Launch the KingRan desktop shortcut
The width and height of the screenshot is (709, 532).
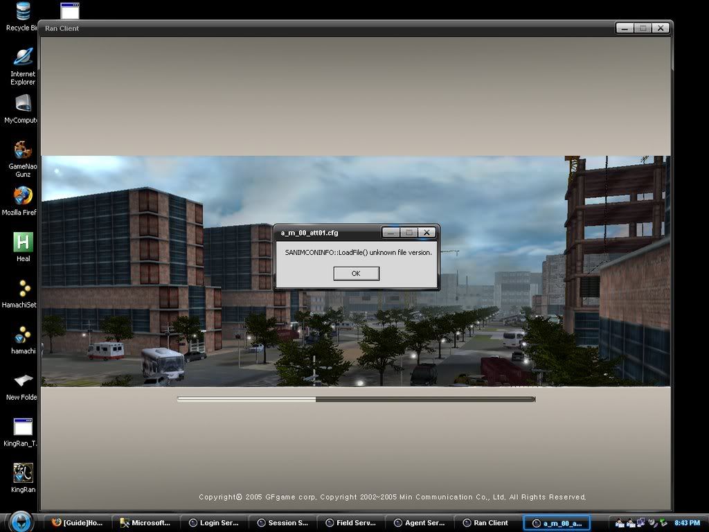point(23,474)
